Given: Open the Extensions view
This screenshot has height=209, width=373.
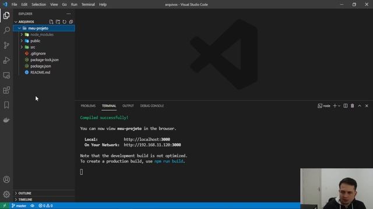Looking at the screenshot, I should [6, 90].
